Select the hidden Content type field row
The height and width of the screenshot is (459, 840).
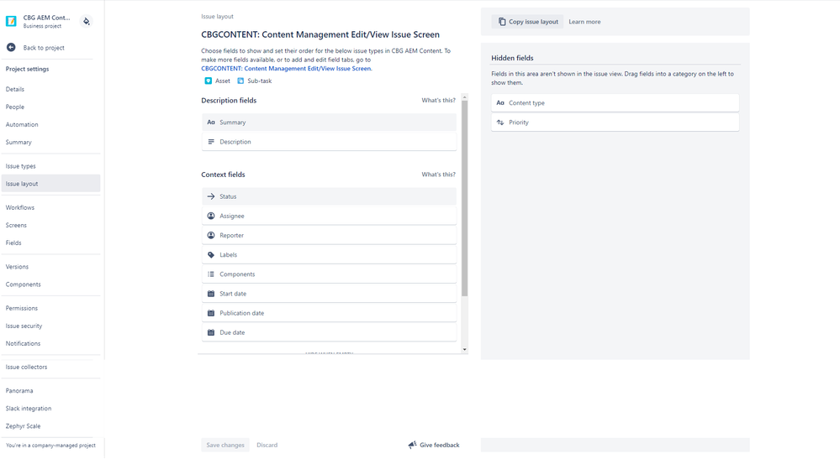615,103
